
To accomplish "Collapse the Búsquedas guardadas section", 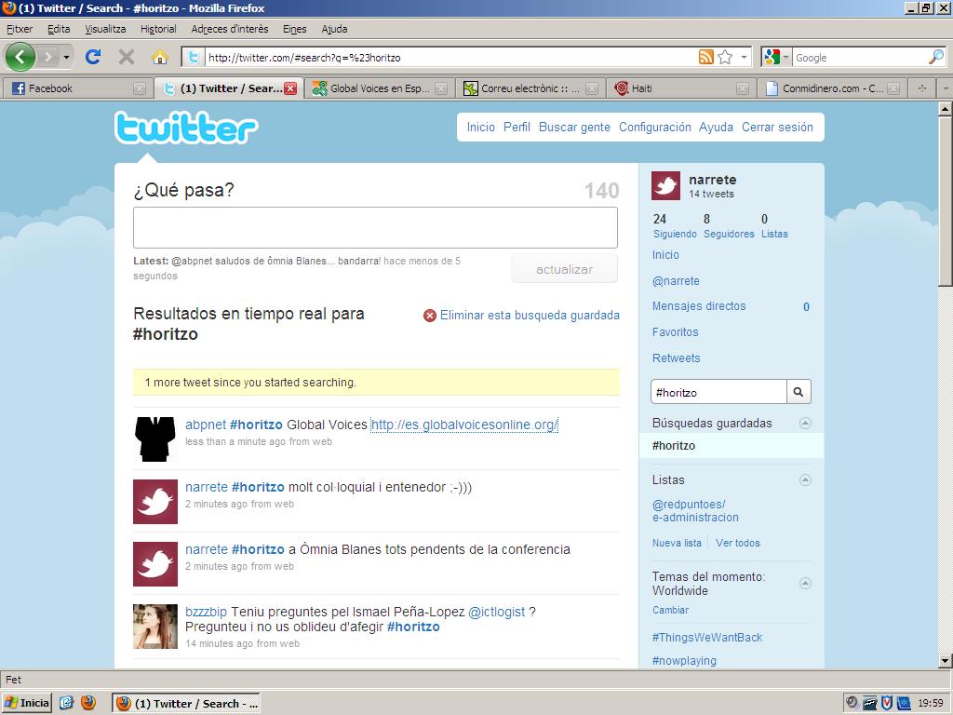I will tap(805, 424).
